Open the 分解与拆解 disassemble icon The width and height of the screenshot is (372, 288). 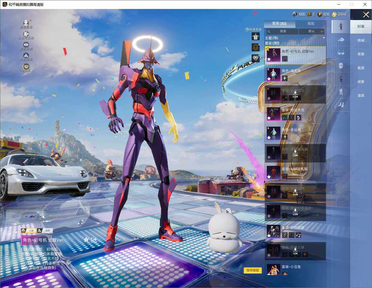pos(26,34)
